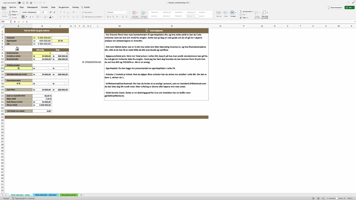Image resolution: width=356 pixels, height=200 pixels.
Task: Click the Kopier copy button
Action: (13, 14)
